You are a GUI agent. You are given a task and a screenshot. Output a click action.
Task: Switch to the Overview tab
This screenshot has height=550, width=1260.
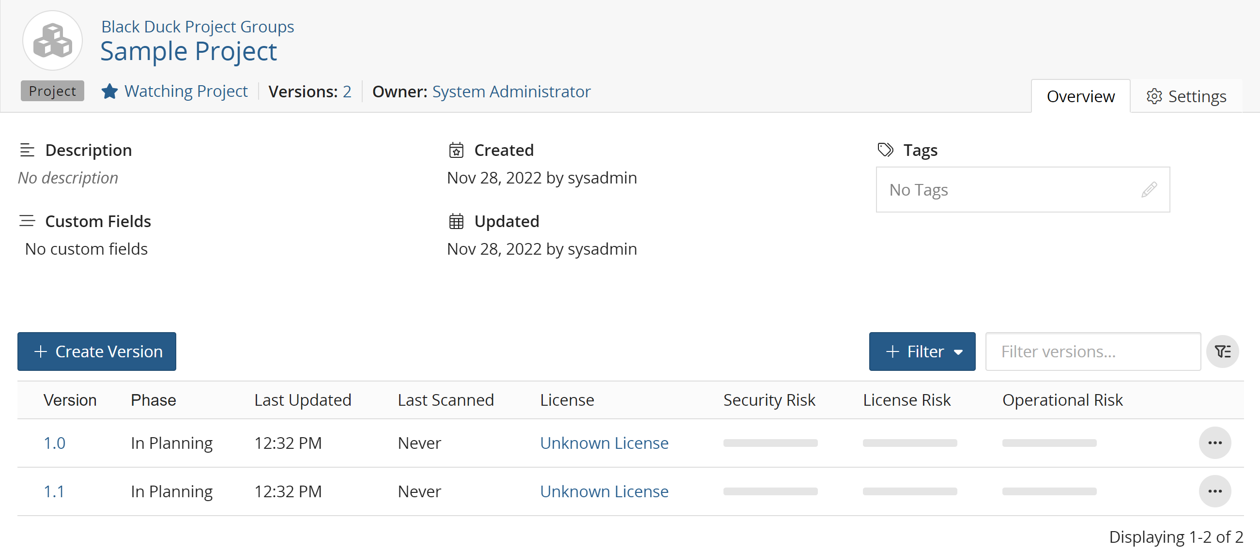(x=1080, y=96)
